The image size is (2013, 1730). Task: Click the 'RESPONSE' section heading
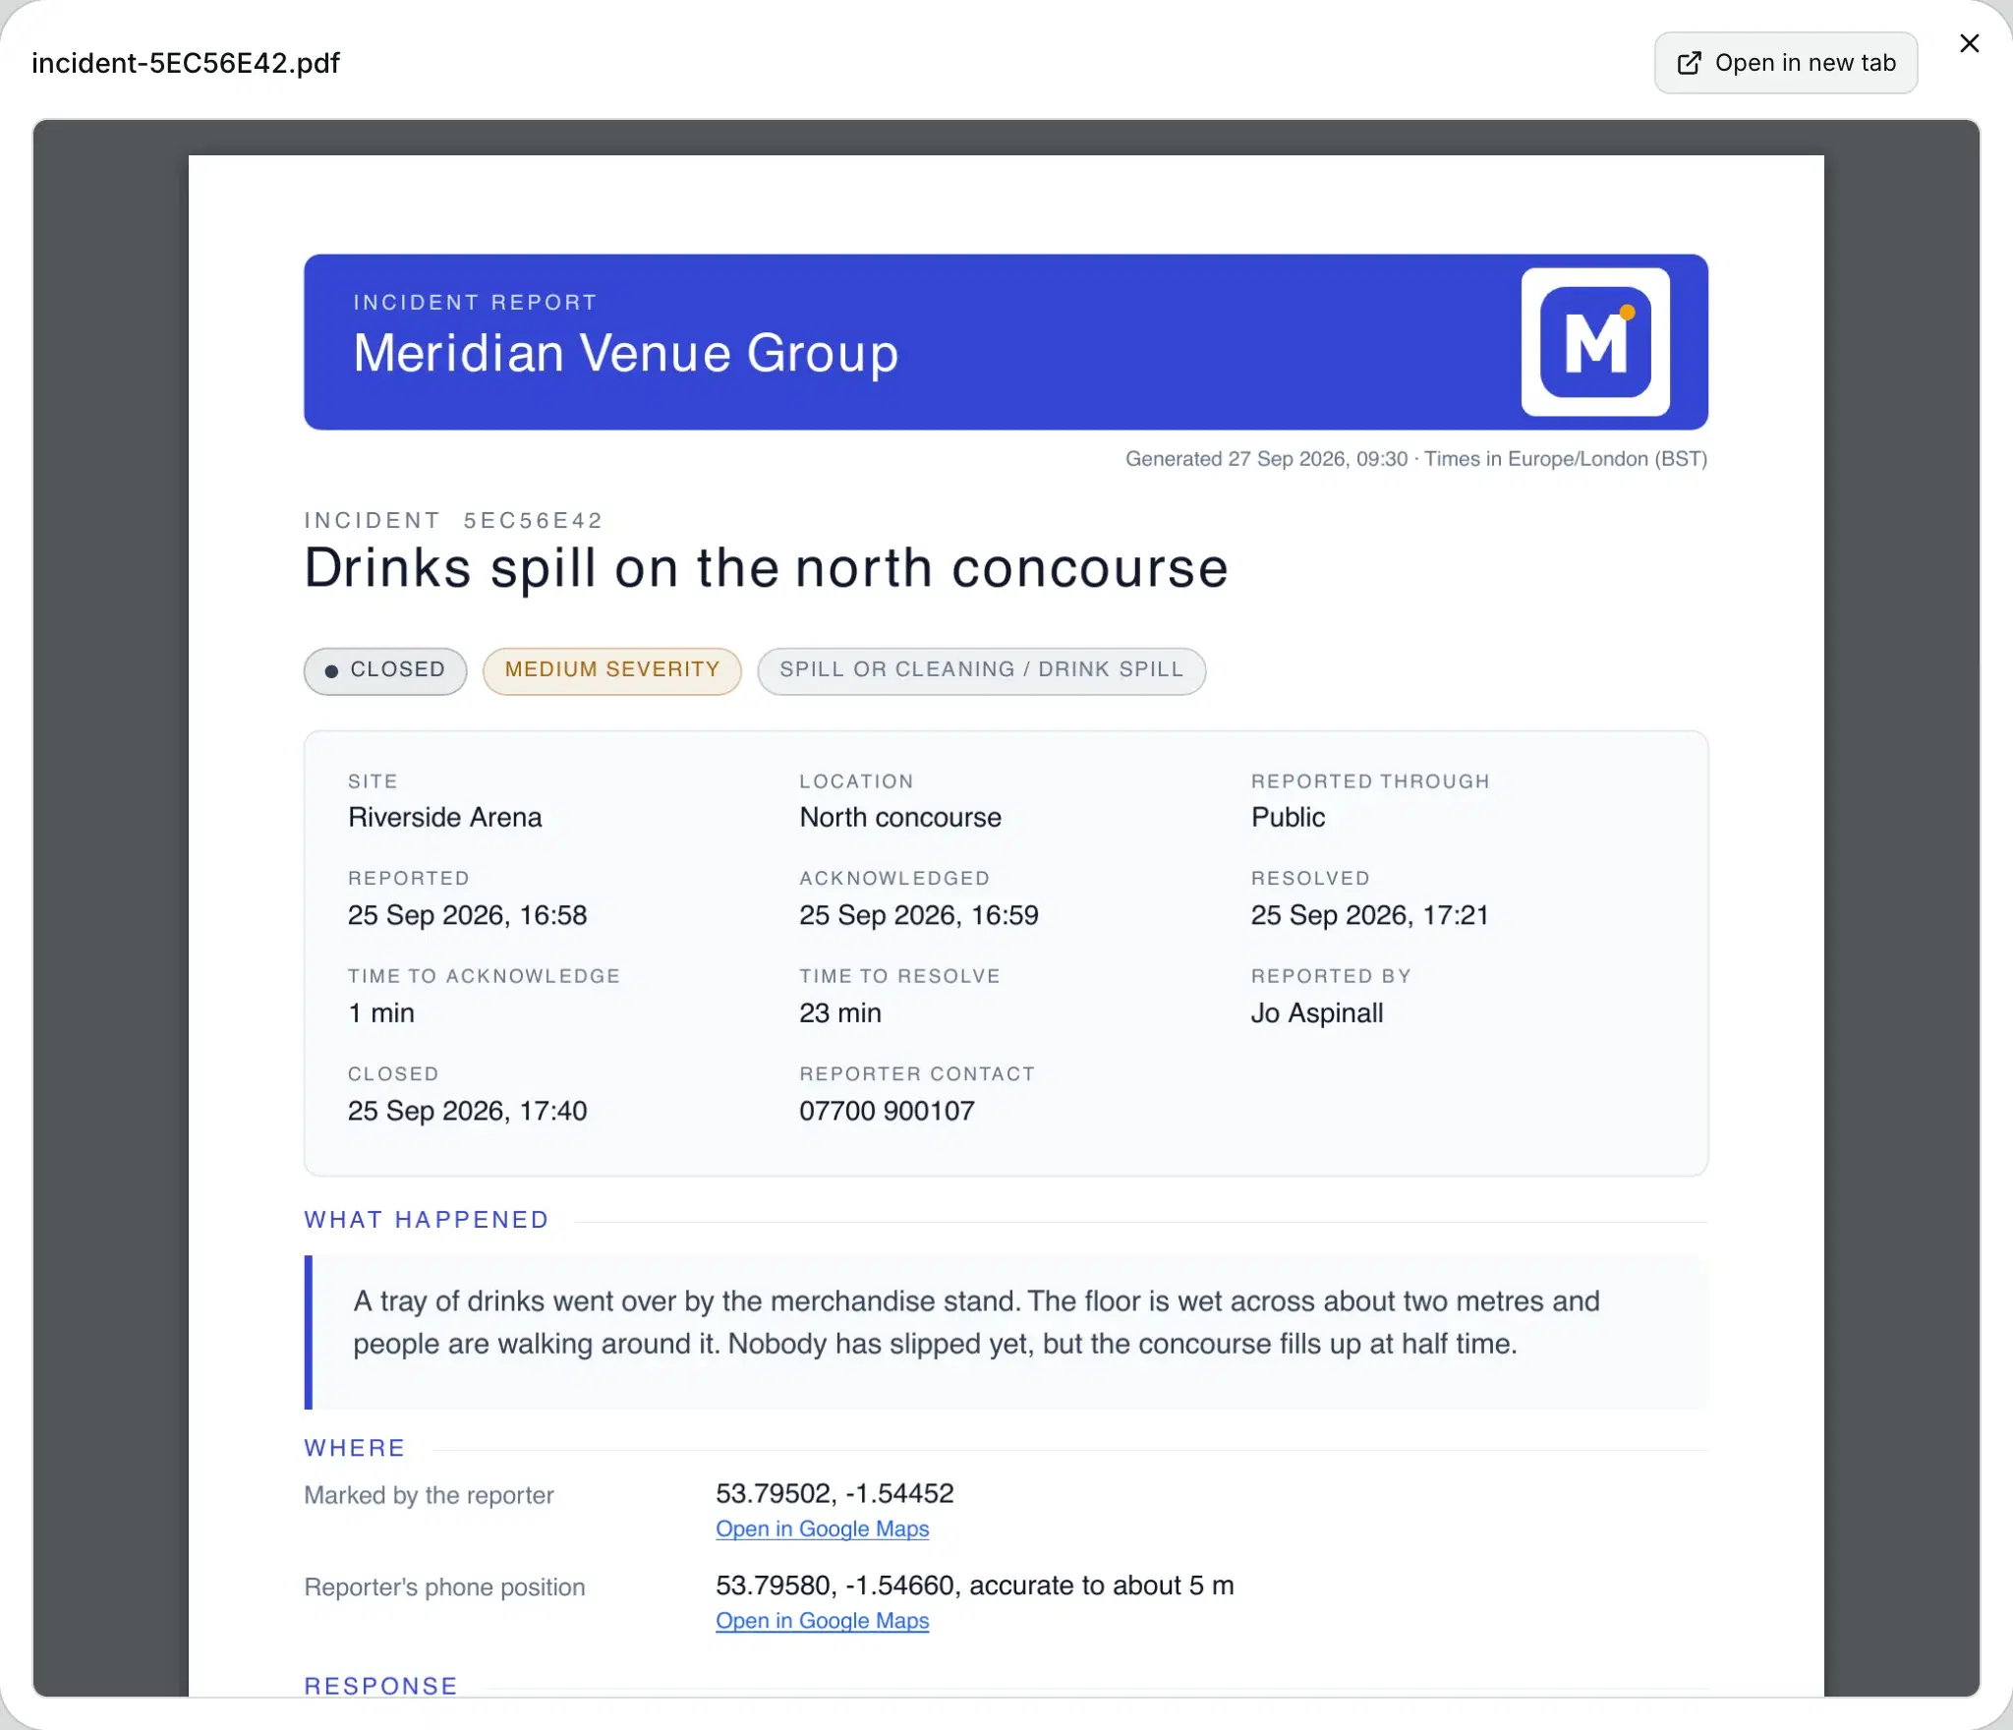click(381, 1686)
